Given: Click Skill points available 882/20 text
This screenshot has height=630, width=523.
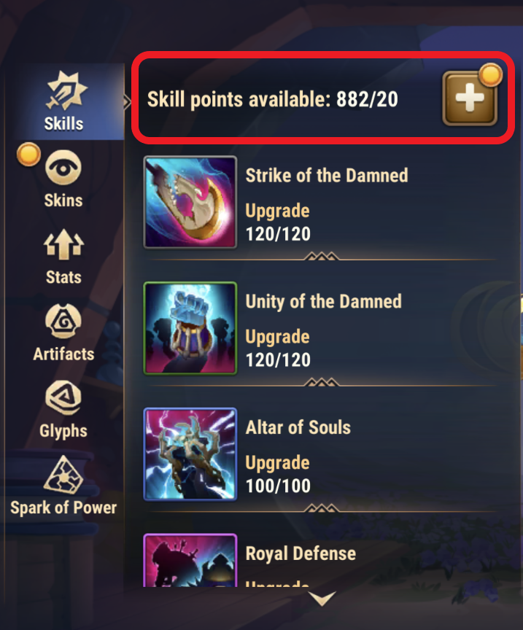Looking at the screenshot, I should click(x=273, y=99).
